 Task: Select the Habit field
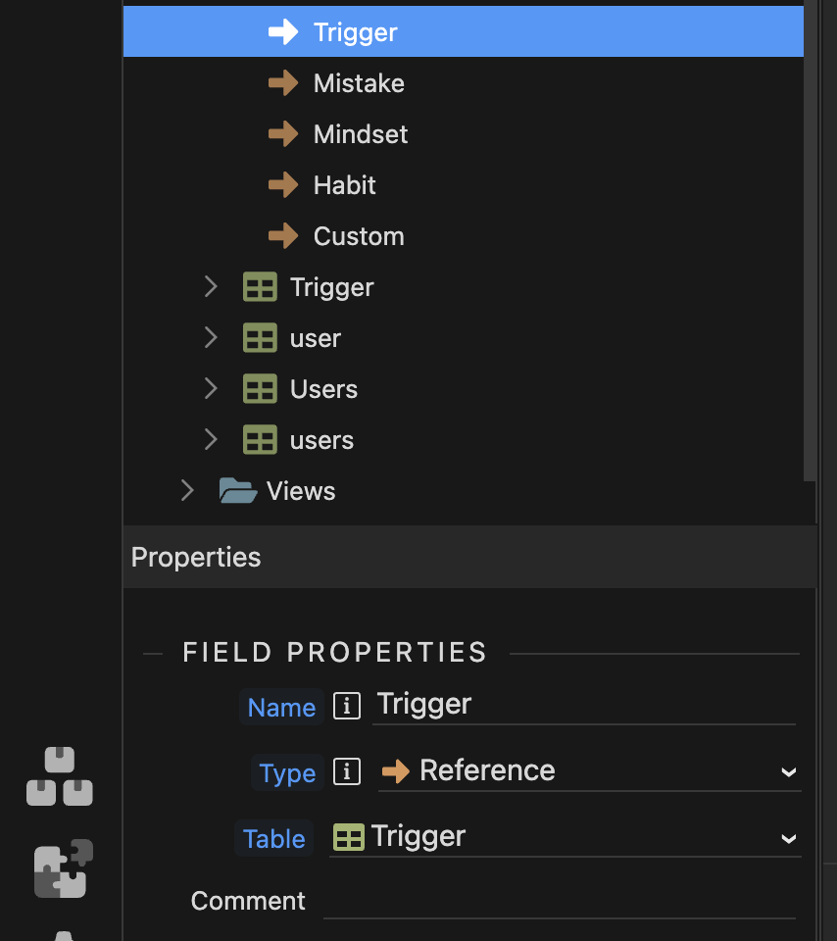coord(345,185)
